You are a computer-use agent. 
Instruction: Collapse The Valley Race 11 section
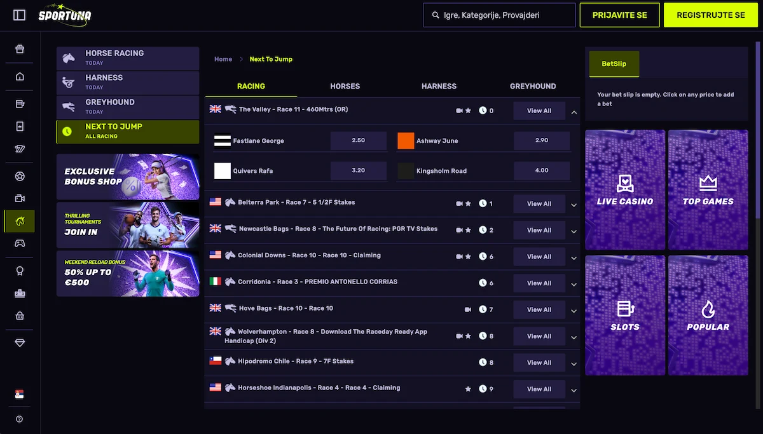[574, 112]
